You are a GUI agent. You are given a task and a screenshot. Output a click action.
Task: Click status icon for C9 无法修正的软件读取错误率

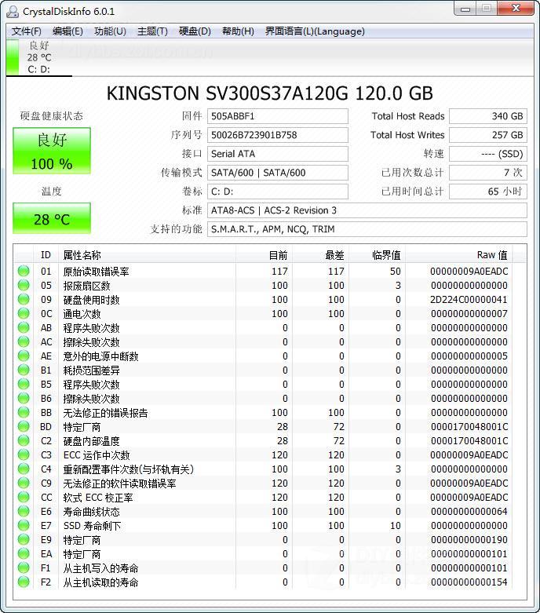pyautogui.click(x=24, y=483)
